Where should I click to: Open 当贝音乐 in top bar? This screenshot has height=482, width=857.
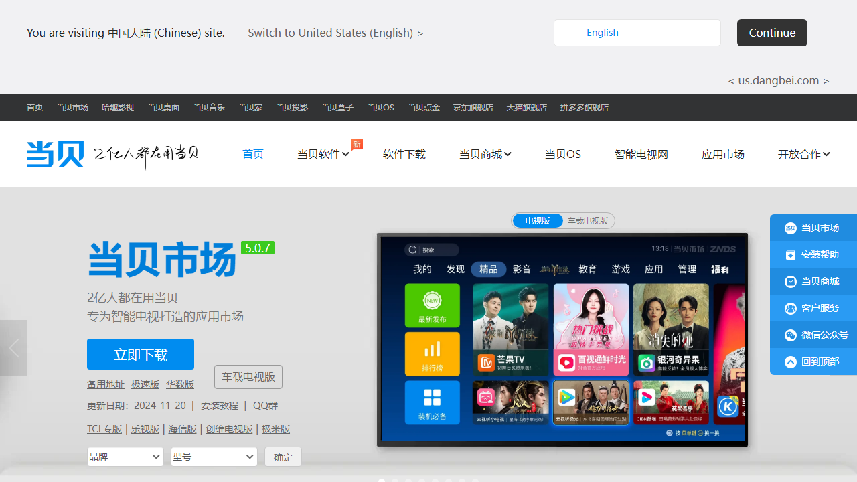tap(209, 107)
